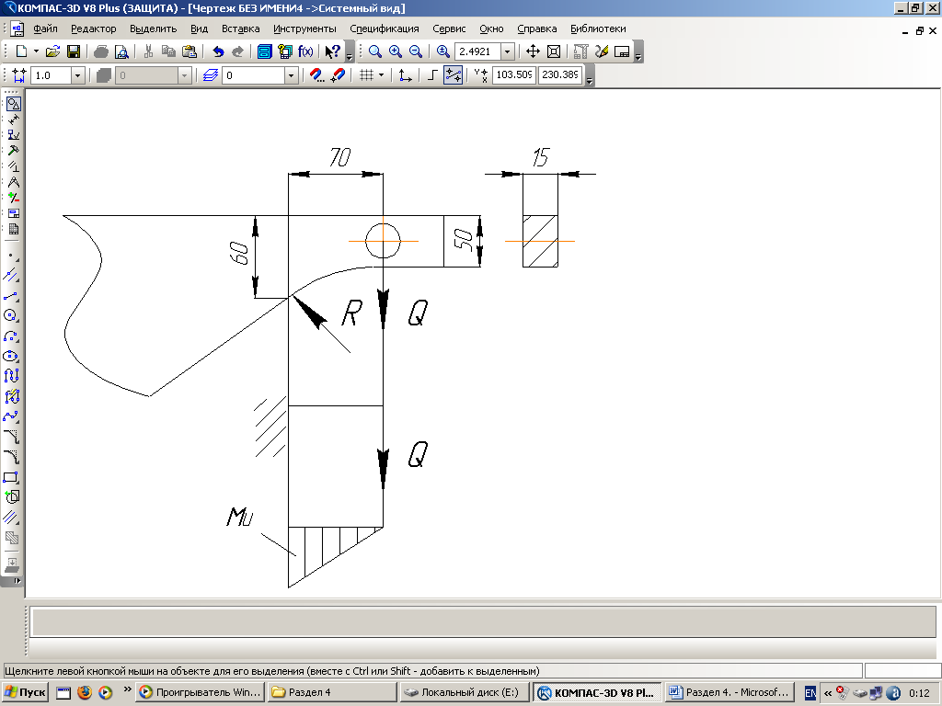The width and height of the screenshot is (942, 706).
Task: Open the Спецификация menu
Action: [384, 28]
